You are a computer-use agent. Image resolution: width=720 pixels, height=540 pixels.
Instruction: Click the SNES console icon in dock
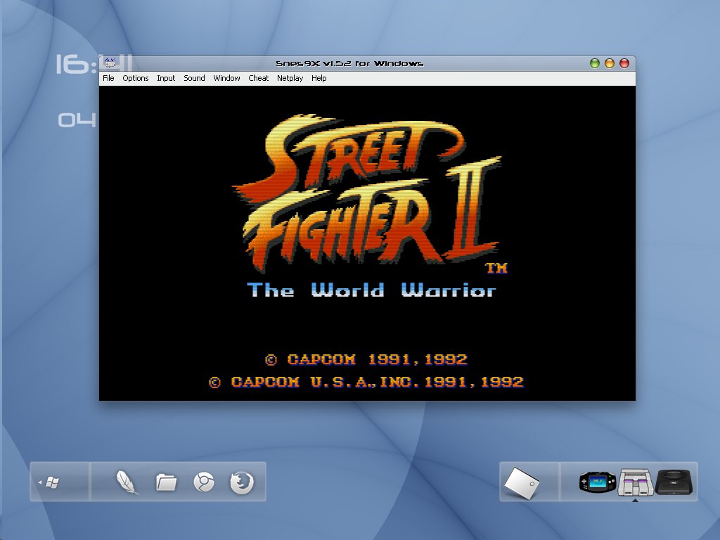pos(636,482)
